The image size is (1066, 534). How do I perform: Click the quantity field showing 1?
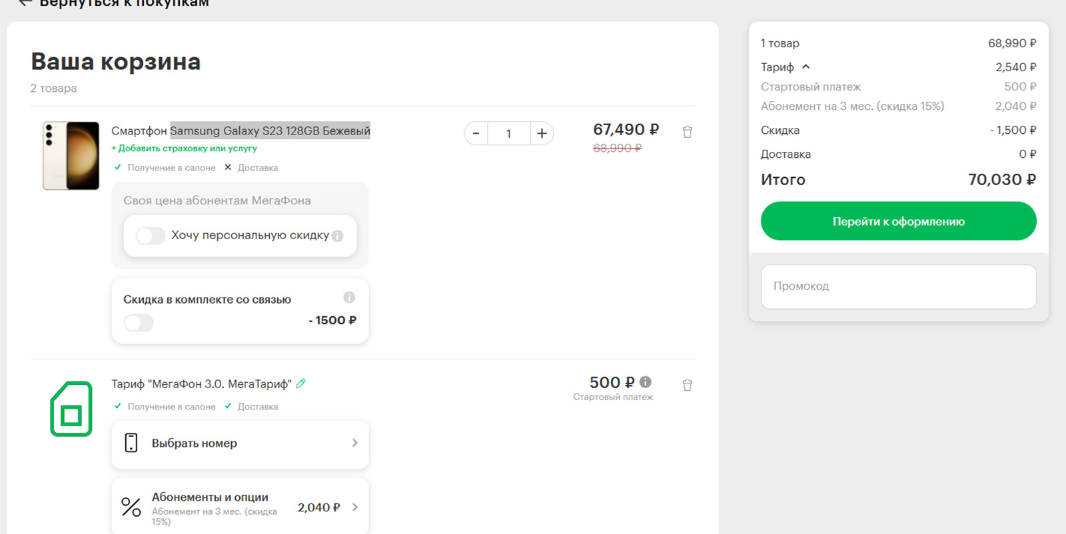coord(508,134)
